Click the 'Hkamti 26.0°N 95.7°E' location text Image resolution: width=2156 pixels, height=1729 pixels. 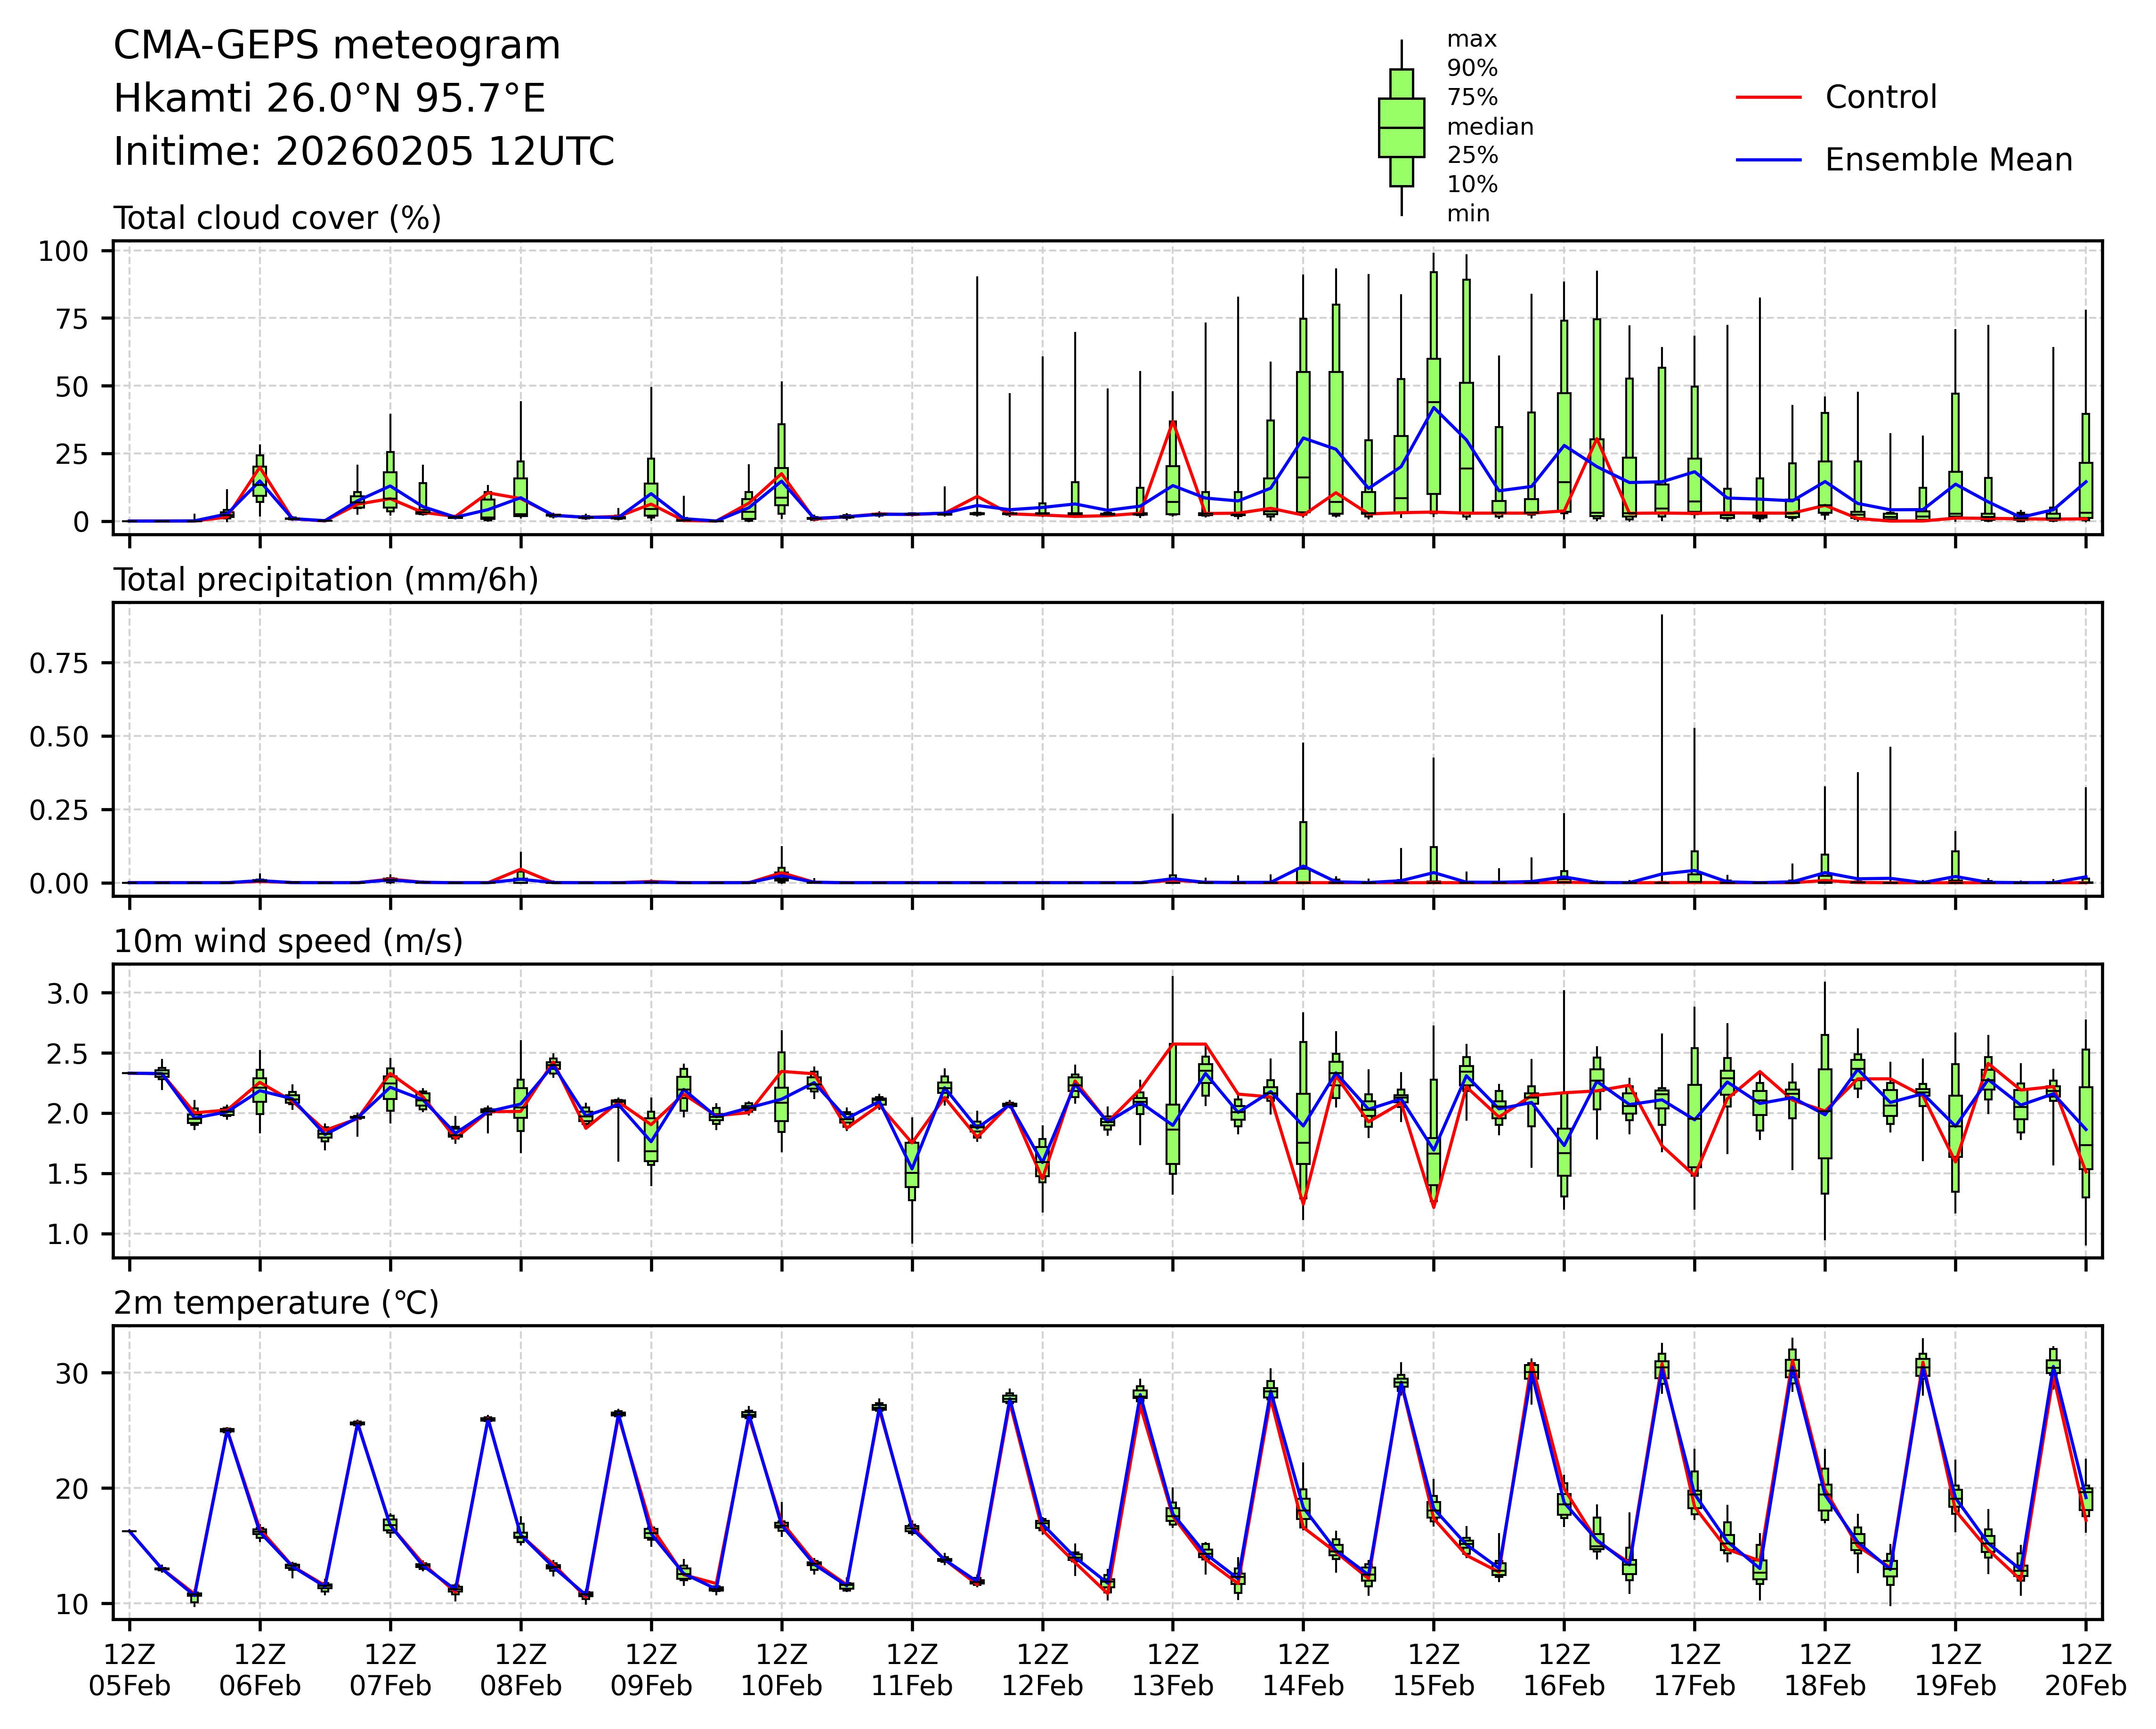coord(329,99)
